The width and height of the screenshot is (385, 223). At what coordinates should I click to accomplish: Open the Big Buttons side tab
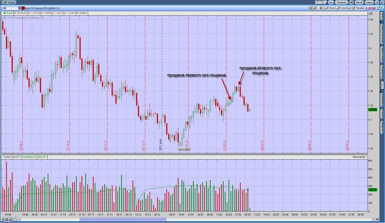tap(382, 72)
